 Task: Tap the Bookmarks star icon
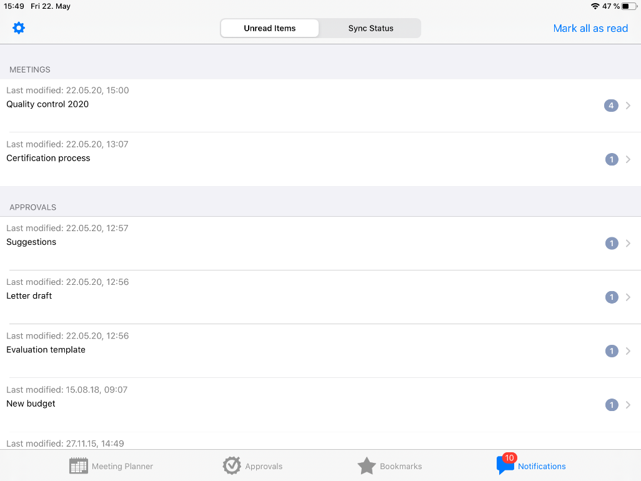[x=367, y=466]
